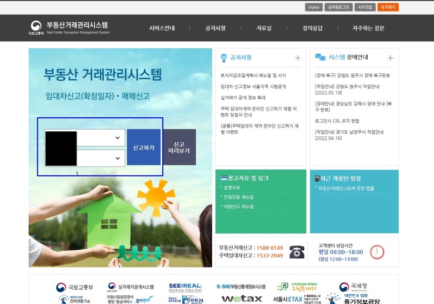Open the 인터넷등기소 logo link

[x=75, y=299]
